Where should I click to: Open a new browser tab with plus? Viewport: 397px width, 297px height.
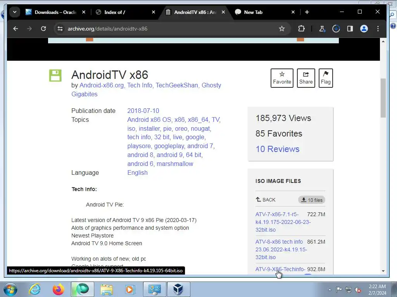coord(307,12)
